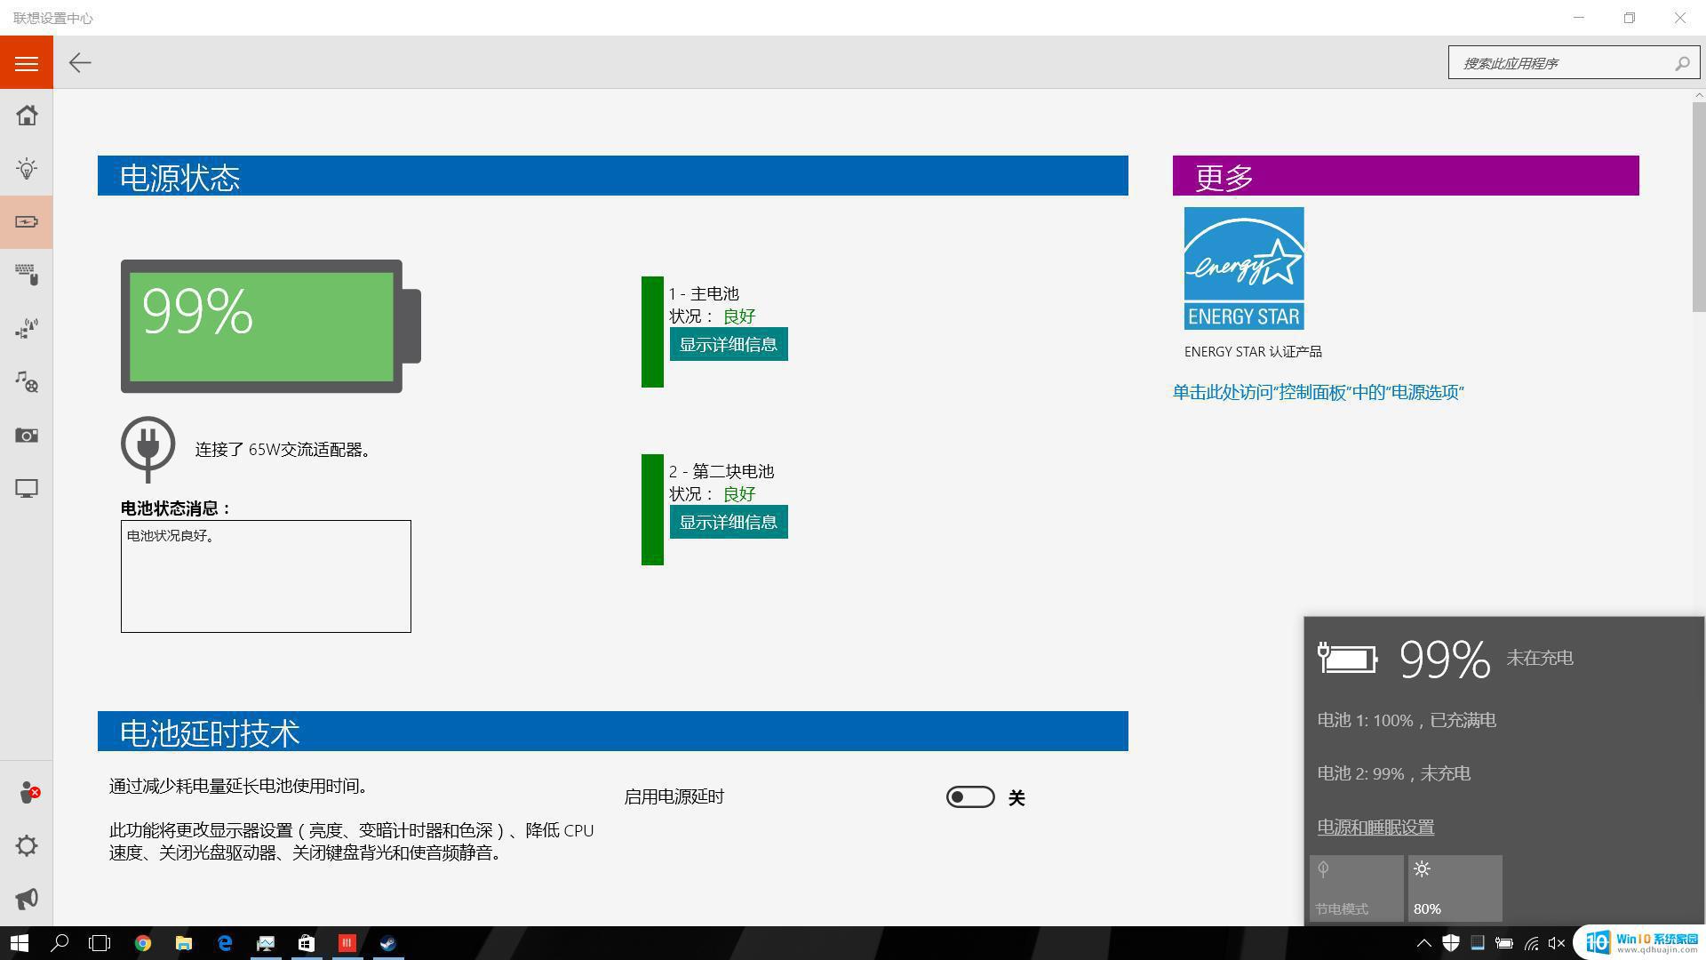Open Windows Defender shield tray icon
The width and height of the screenshot is (1706, 960).
(1451, 943)
